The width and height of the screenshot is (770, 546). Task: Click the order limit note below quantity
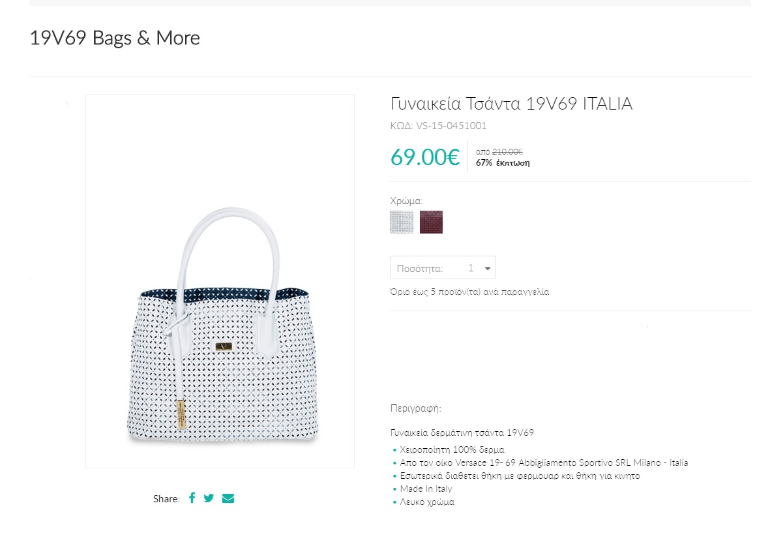(x=469, y=292)
